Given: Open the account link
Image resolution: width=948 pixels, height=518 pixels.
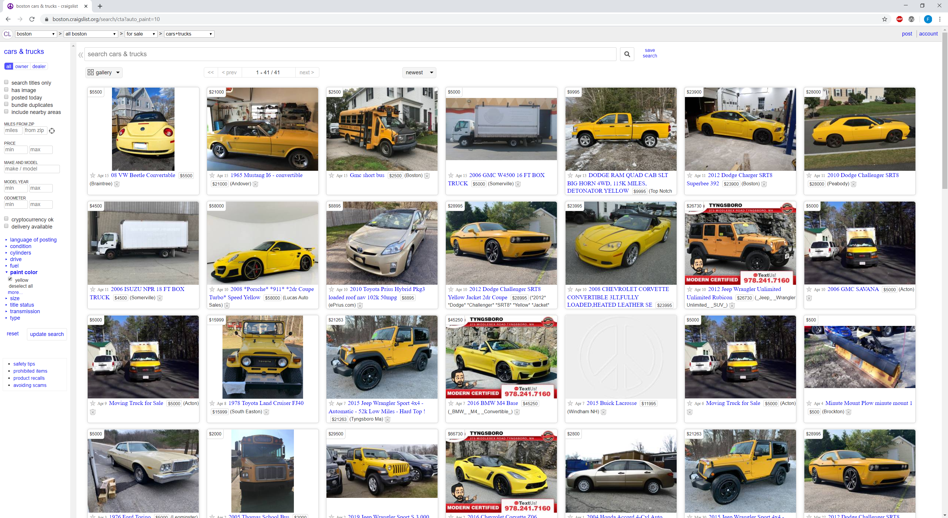Looking at the screenshot, I should (928, 34).
